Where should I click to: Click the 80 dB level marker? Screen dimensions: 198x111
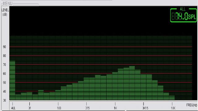click(4, 56)
